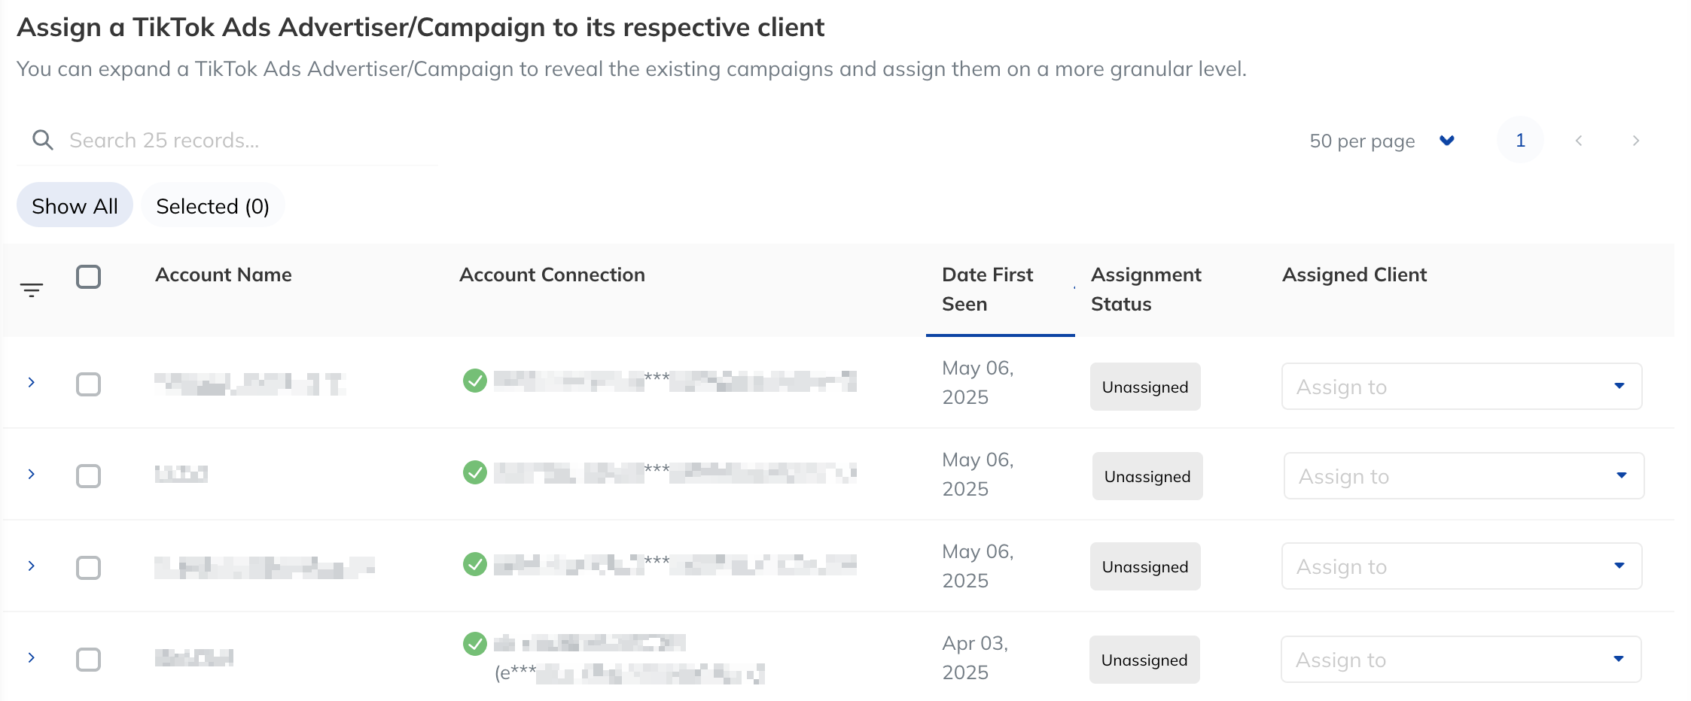Check the first row's checkbox

click(89, 384)
